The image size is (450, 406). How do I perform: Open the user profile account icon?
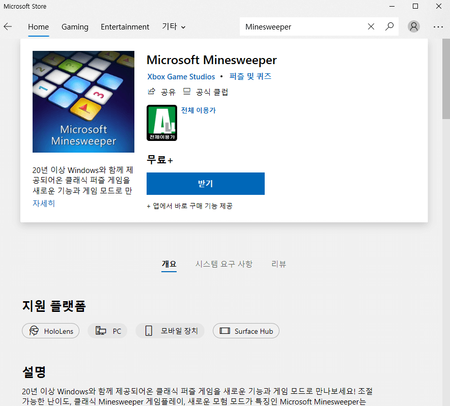[x=414, y=26]
